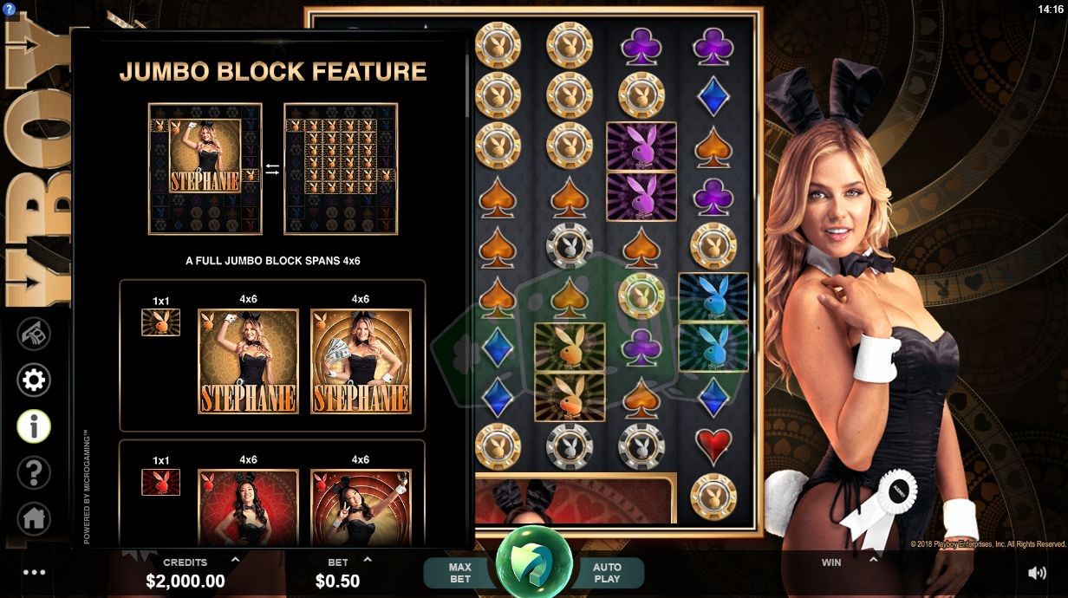The image size is (1068, 598).
Task: Open the banking cash icon
Action: point(35,334)
